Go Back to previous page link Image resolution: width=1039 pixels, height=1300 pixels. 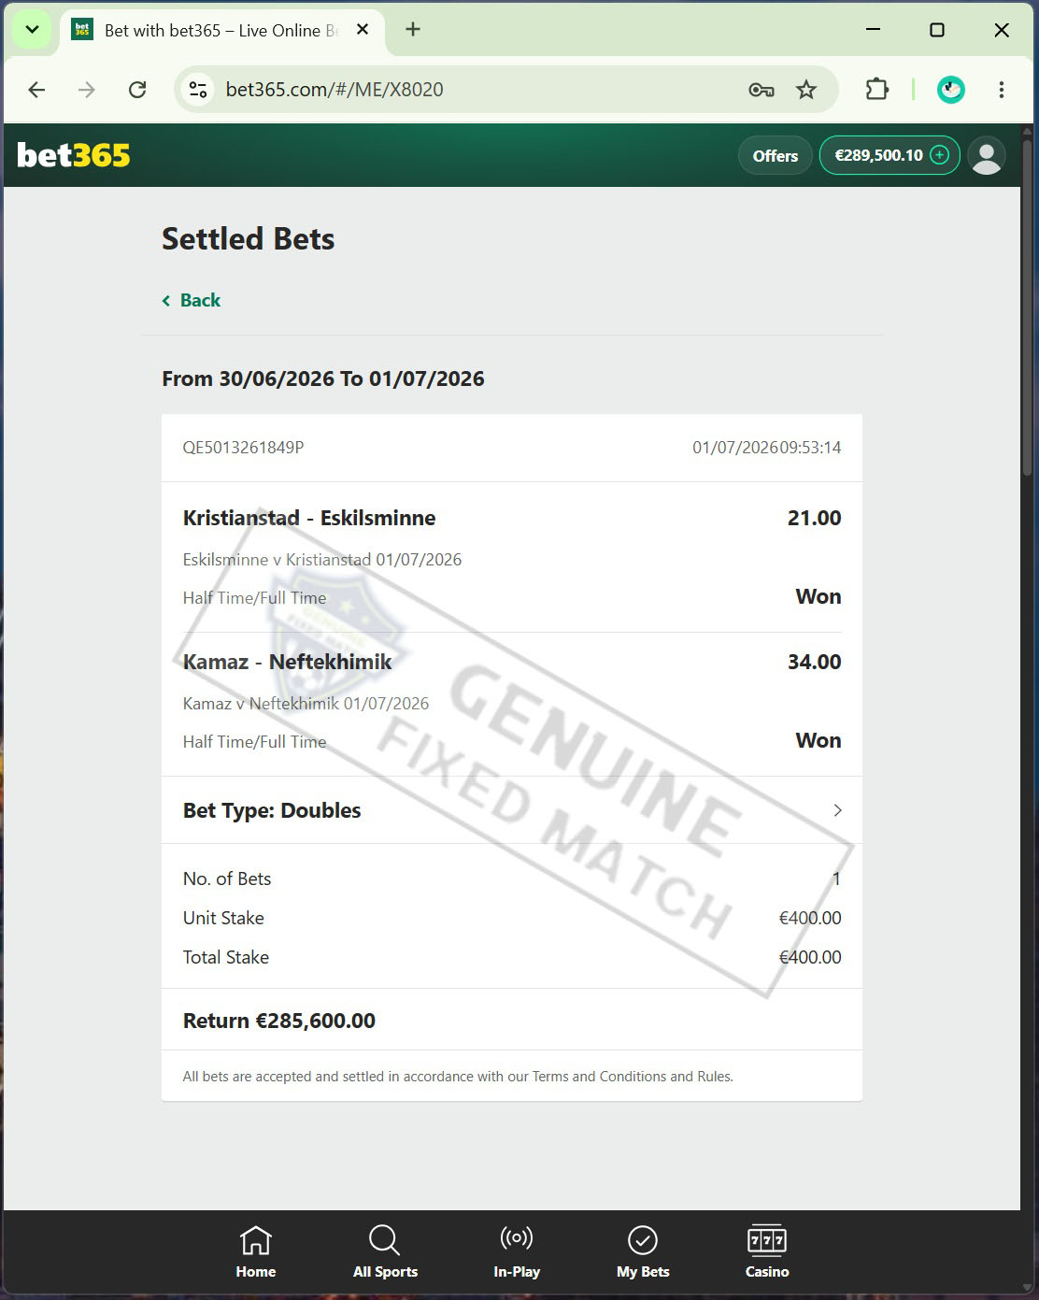(192, 300)
